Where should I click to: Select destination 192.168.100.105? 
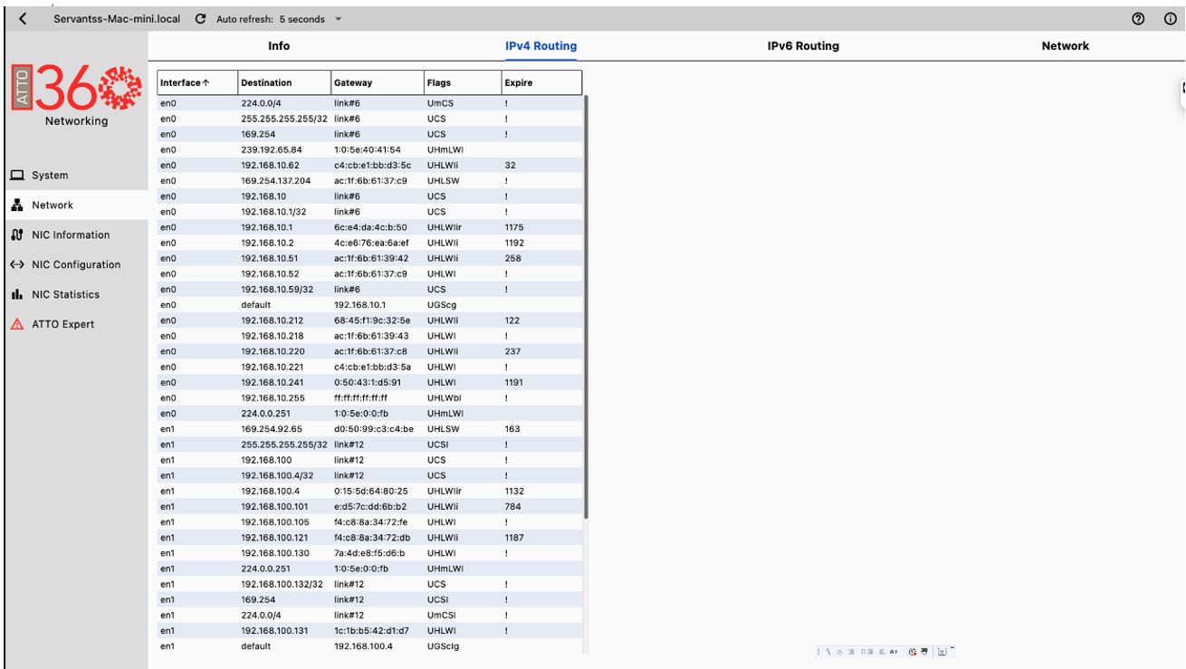coord(274,521)
